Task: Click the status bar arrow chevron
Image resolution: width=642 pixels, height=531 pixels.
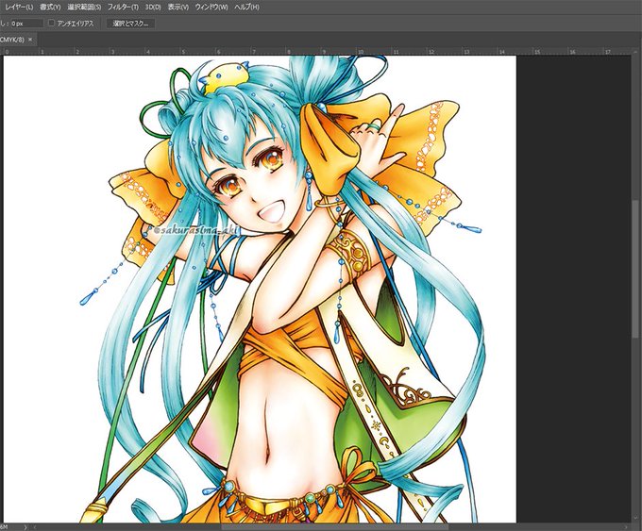Action: pyautogui.click(x=25, y=527)
